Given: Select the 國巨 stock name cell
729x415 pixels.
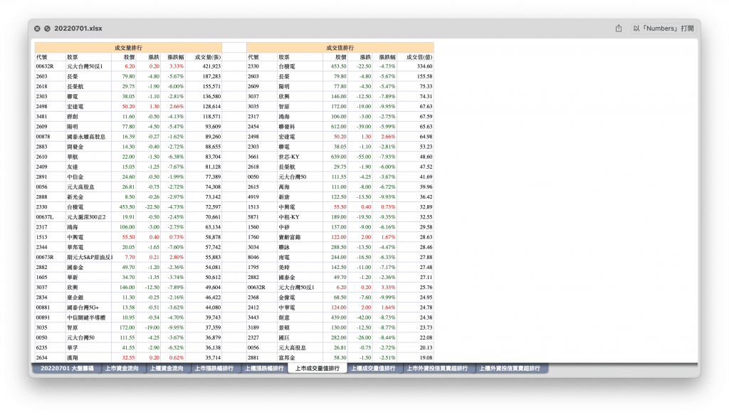Looking at the screenshot, I should (300, 337).
